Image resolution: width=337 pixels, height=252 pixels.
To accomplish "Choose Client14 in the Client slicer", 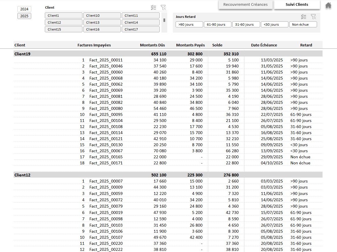I will pos(141,22).
